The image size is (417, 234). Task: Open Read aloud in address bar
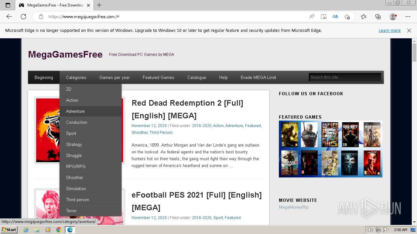pos(312,17)
